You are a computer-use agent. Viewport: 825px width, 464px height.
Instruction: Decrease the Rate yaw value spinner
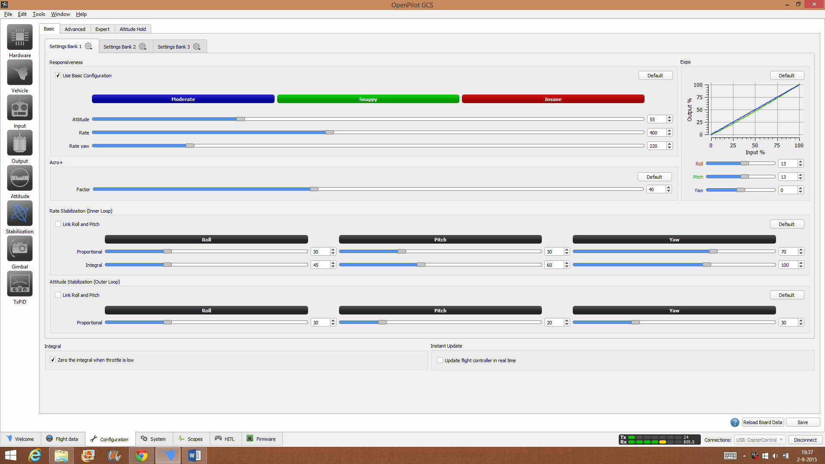669,148
